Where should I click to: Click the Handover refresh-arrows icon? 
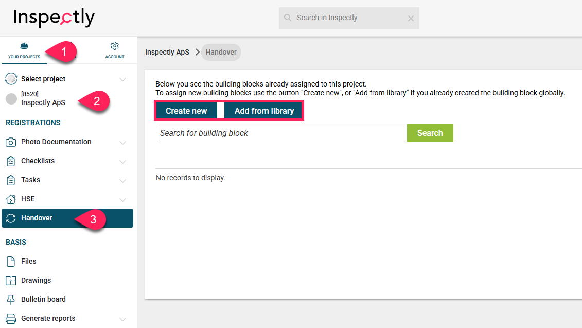click(x=11, y=218)
